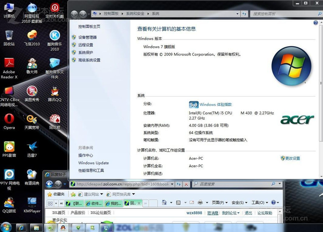Screen dimensions: 323x232
Task: Click the 控制面板 breadcrumb in the address bar
Action: coord(111,14)
